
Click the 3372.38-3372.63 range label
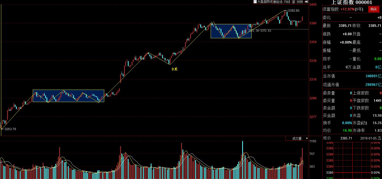259,31
